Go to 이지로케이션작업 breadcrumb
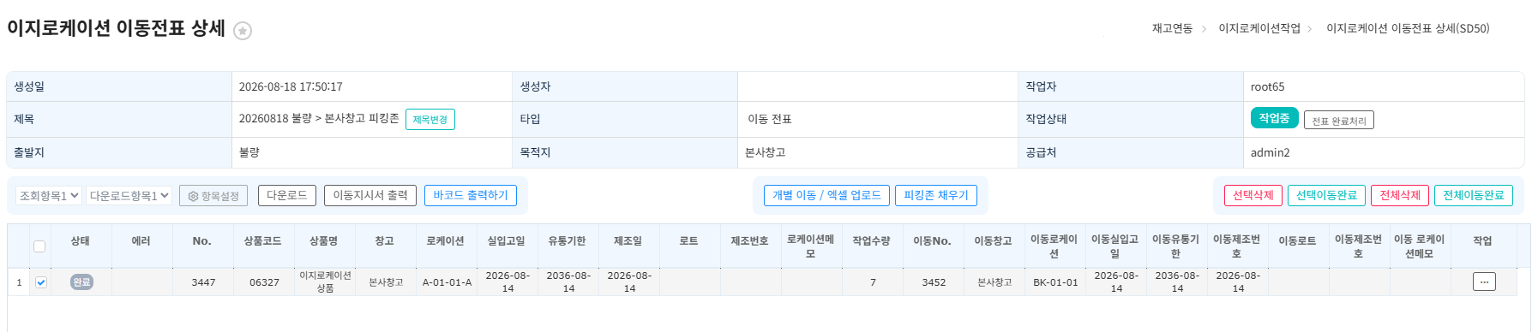1532x332 pixels. (1259, 28)
